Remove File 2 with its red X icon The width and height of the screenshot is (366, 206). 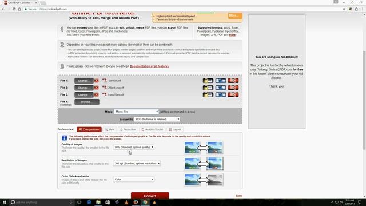(x=97, y=88)
